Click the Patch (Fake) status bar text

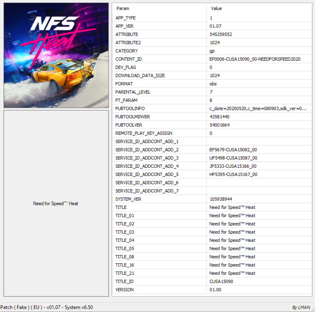click(47, 307)
